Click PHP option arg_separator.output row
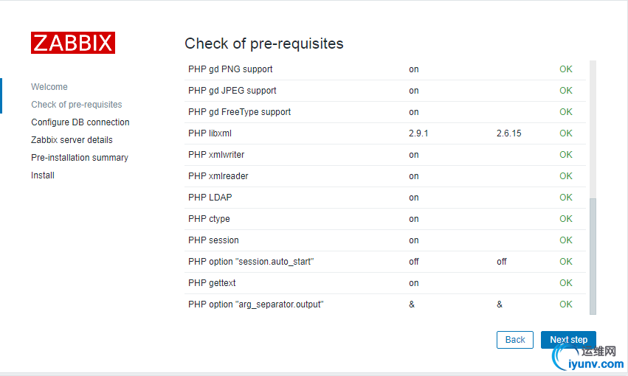The width and height of the screenshot is (628, 376). (x=255, y=304)
